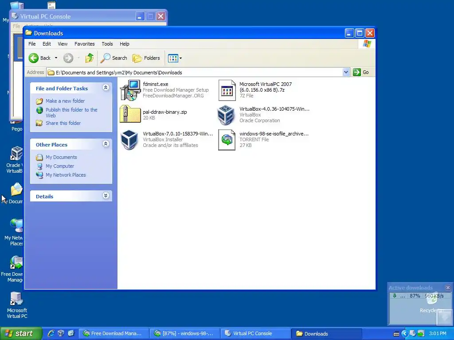Viewport: 454px width, 340px height.
Task: Click the windows-98-se-isofile_archive file name
Action: [274, 134]
